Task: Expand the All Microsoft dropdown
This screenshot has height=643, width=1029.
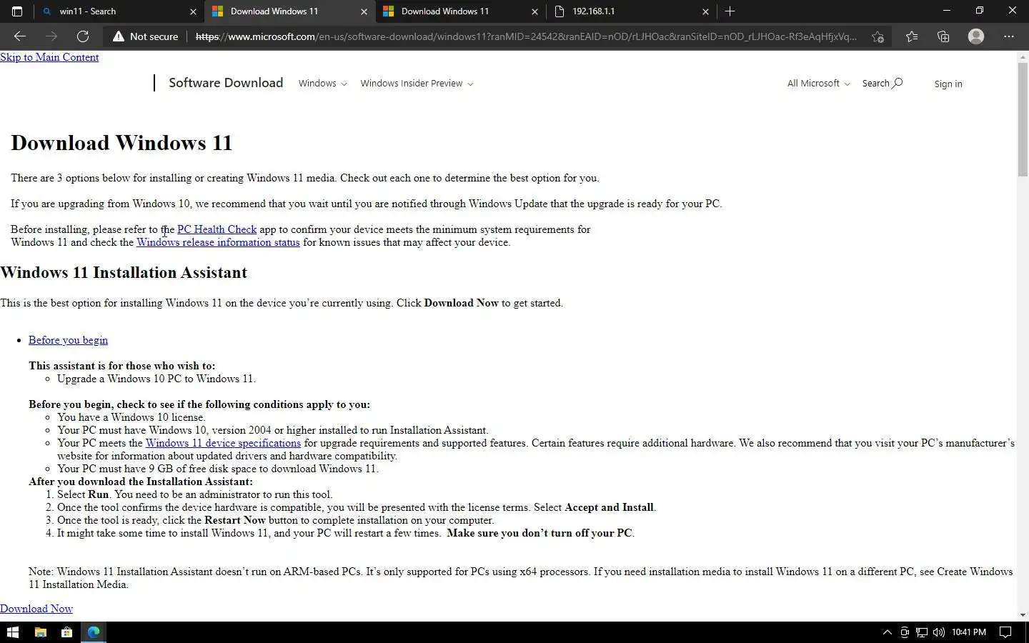Action: [x=819, y=84]
